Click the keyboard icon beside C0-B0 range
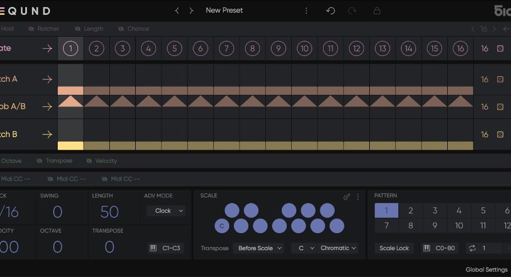 coord(426,248)
